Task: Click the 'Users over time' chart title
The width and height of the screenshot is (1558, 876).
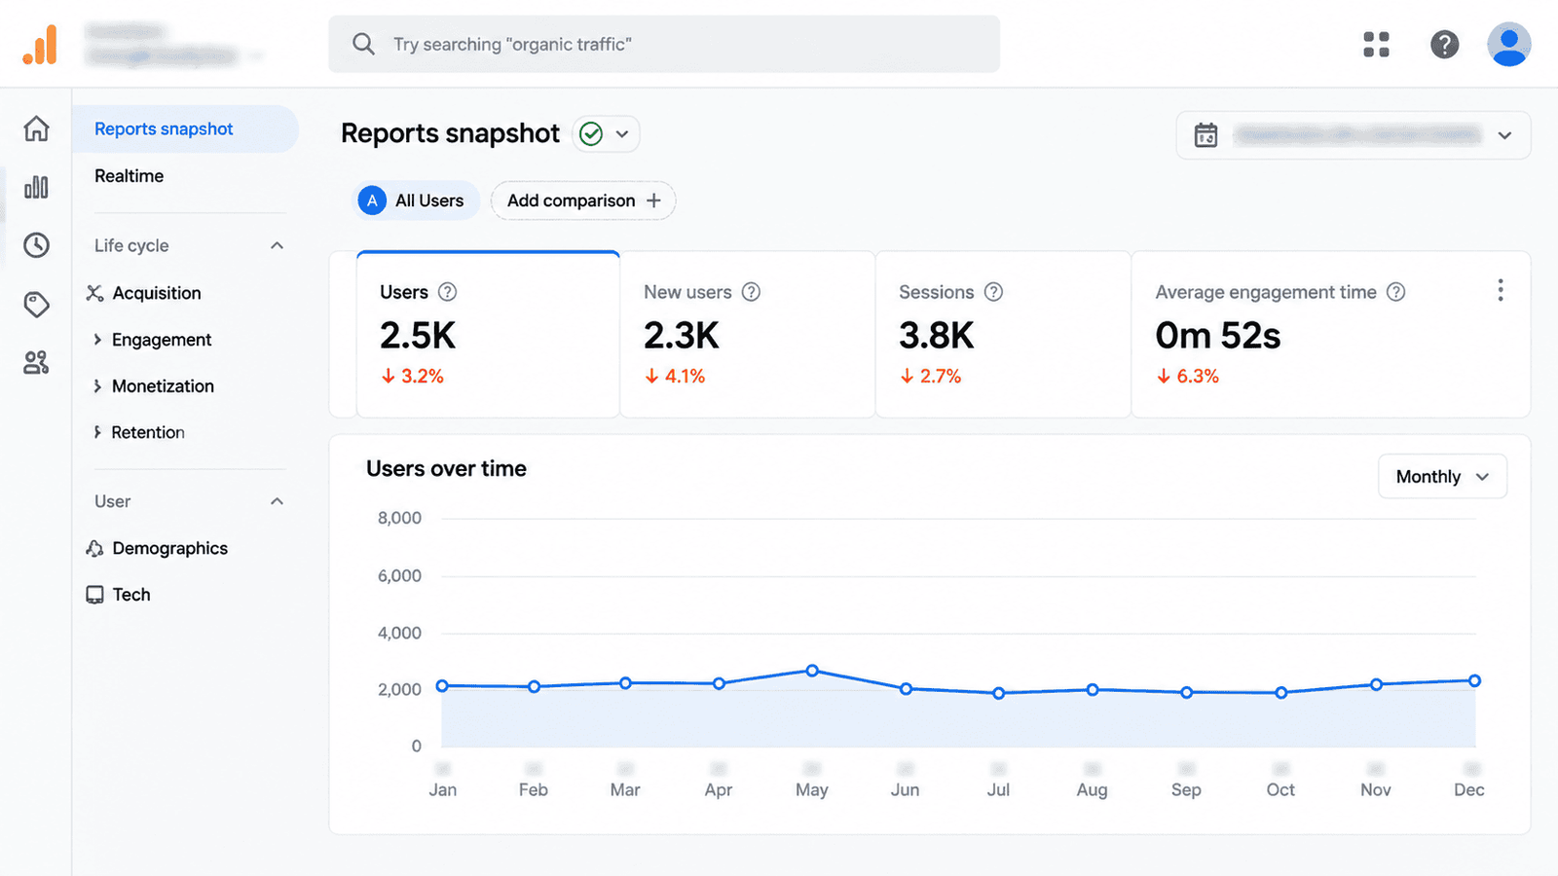Action: coord(446,469)
